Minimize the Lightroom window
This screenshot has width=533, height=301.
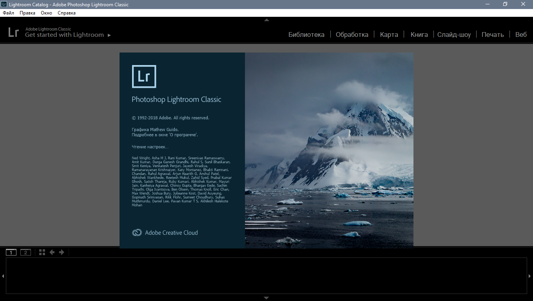[x=488, y=4]
